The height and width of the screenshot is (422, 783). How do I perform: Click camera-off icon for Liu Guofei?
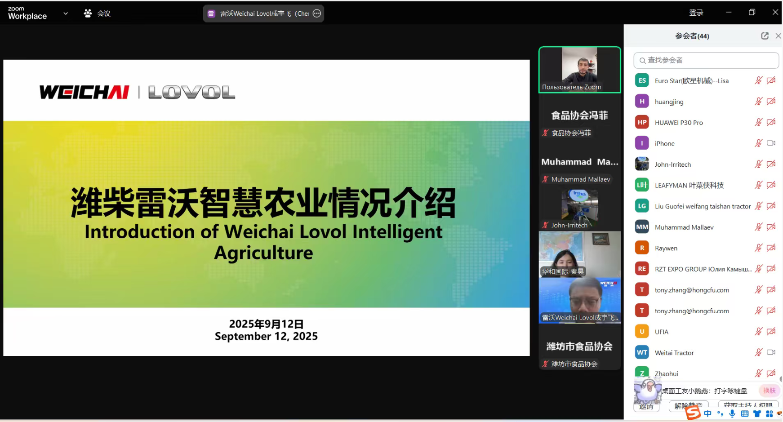coord(771,206)
